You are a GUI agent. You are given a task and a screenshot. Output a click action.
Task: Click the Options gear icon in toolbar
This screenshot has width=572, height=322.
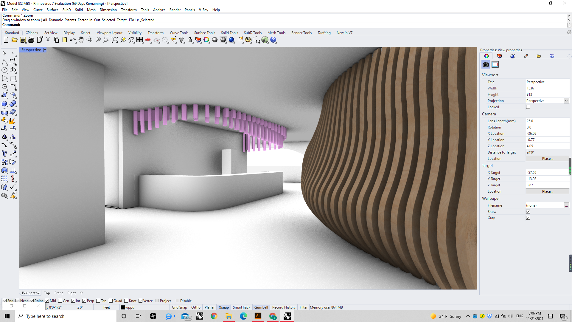click(248, 40)
